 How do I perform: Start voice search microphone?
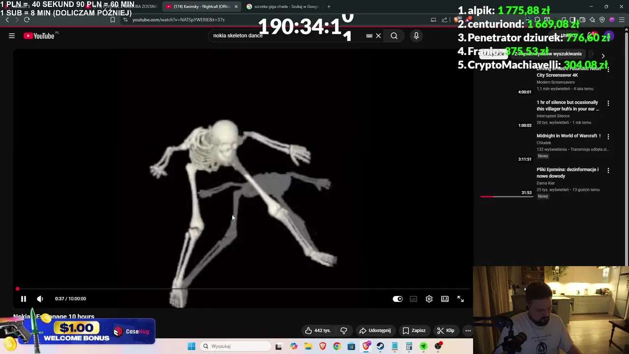point(416,35)
